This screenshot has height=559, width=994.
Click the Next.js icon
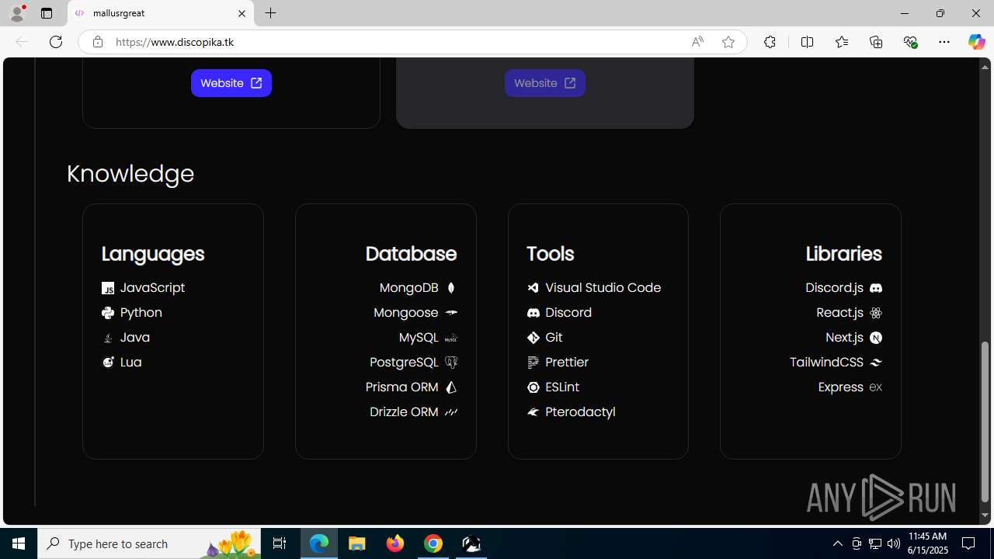point(876,338)
